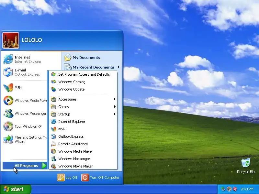Click the Windows Media Player icon in All Programs

[x=53, y=151]
